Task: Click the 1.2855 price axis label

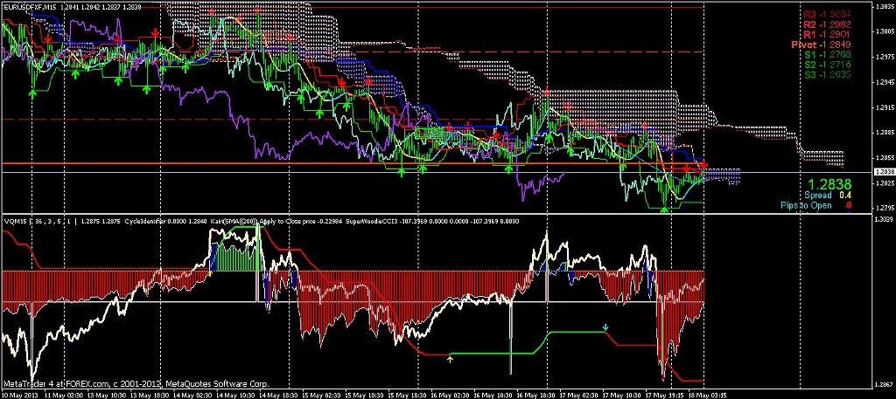Action: point(884,157)
